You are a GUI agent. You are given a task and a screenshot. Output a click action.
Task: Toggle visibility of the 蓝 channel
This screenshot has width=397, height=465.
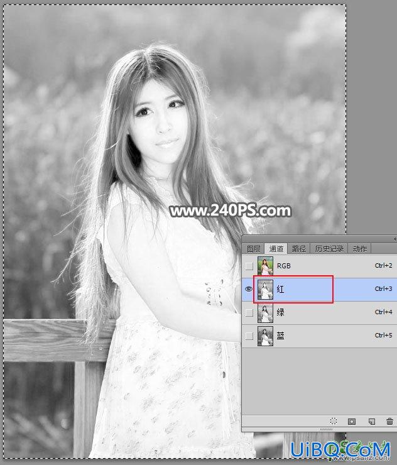click(249, 336)
